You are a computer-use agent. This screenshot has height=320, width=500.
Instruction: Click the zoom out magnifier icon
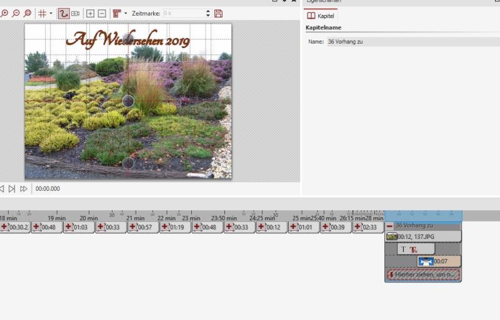tap(16, 13)
